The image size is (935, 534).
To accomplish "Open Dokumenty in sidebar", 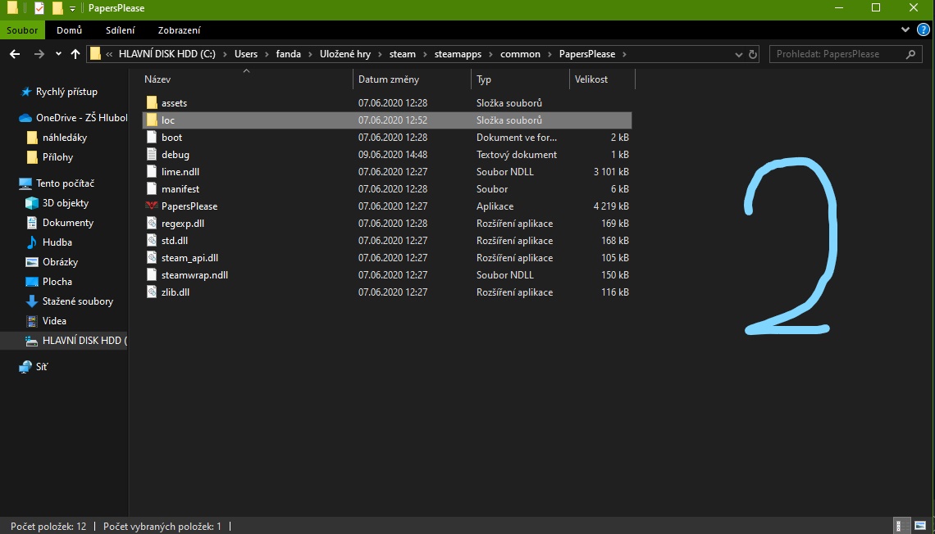I will click(x=67, y=223).
